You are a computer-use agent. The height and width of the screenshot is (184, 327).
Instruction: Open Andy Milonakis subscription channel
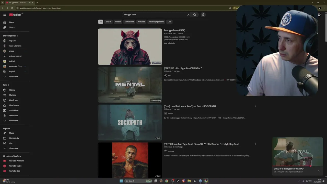pyautogui.click(x=15, y=46)
